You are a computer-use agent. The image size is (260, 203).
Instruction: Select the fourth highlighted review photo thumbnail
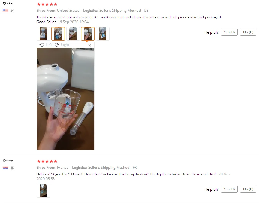pyautogui.click(x=88, y=34)
